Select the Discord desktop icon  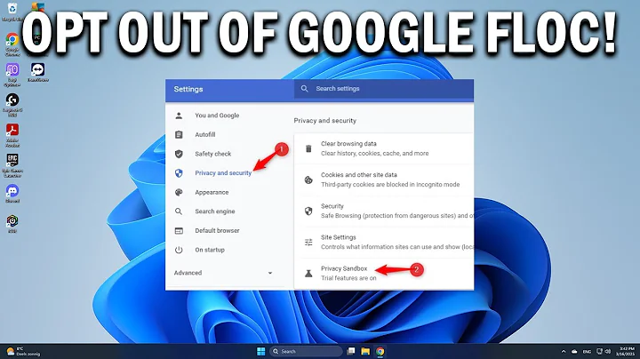pyautogui.click(x=12, y=194)
